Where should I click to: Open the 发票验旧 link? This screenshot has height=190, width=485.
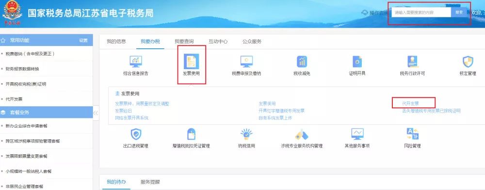[123, 111]
